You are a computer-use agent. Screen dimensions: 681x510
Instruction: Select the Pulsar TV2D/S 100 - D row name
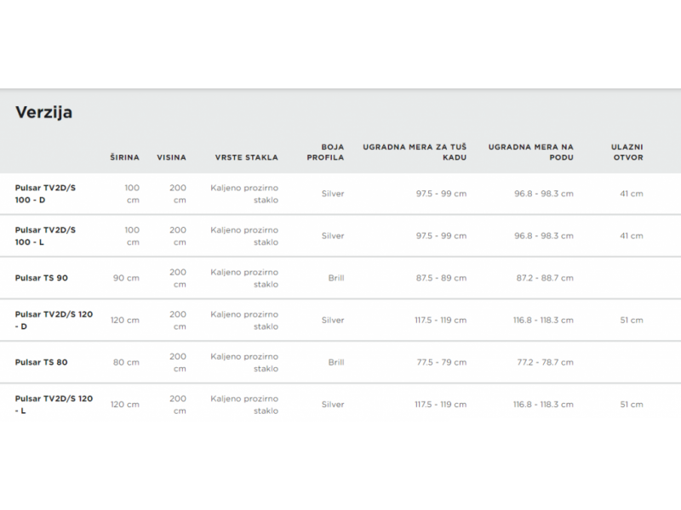[45, 193]
